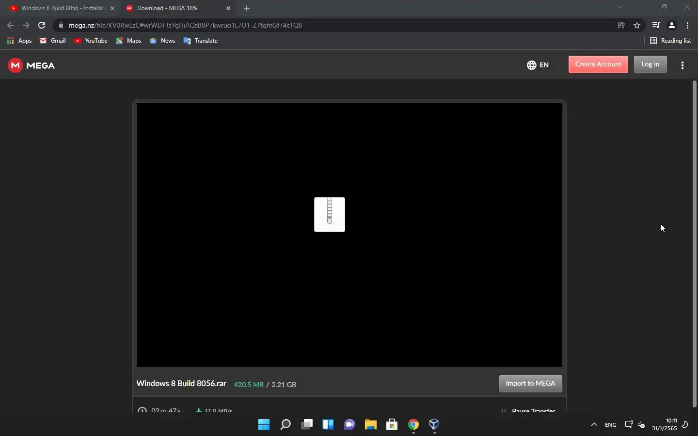Screen dimensions: 698x436
Task: Open the Maps bookmark
Action: [x=128, y=41]
